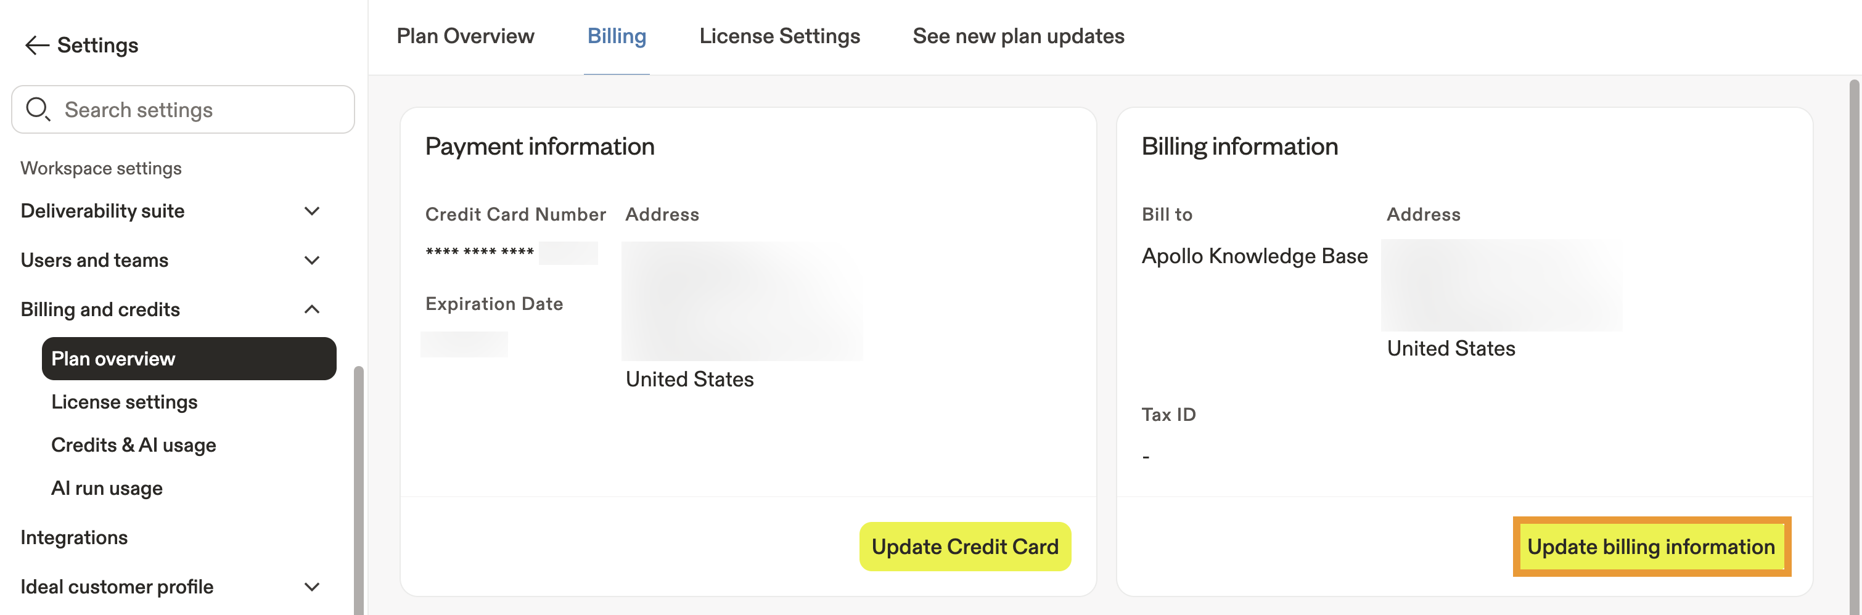Viewport: 1862px width, 615px height.
Task: Click the magnifier icon in the search box
Action: [x=38, y=110]
